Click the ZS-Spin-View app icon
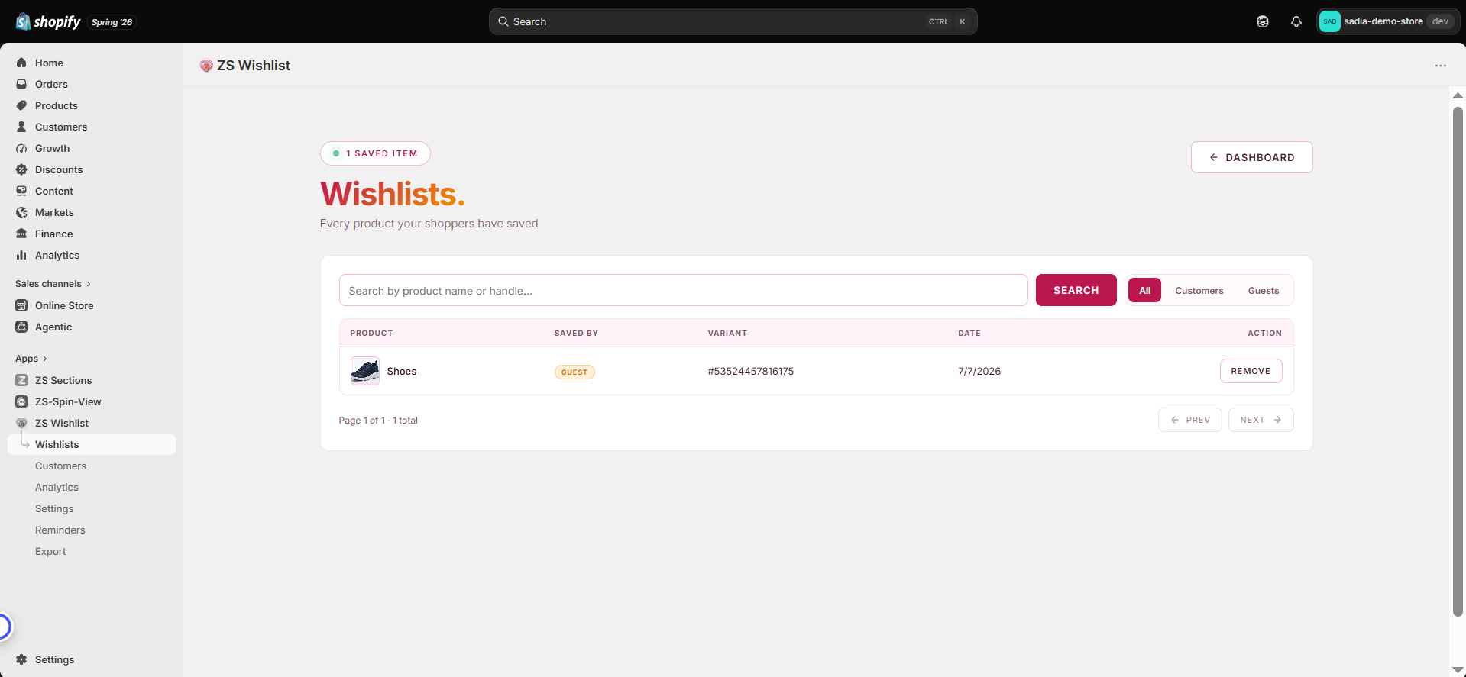1466x677 pixels. (x=21, y=401)
